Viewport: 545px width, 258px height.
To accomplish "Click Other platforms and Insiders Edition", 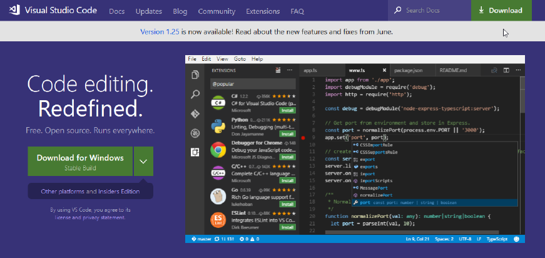I will point(90,191).
